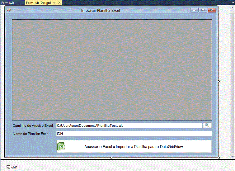Click Acessar o Excel e Importar button
Image resolution: width=235 pixels, height=171 pixels.
[x=134, y=146]
